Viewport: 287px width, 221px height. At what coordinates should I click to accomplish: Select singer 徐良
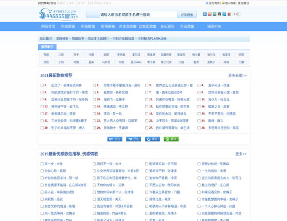coord(46,62)
